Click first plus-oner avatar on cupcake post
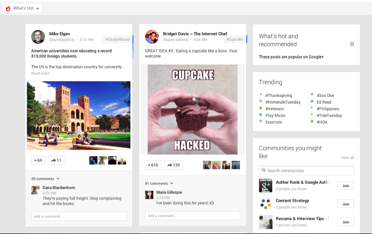This screenshot has height=234, width=372. click(207, 165)
